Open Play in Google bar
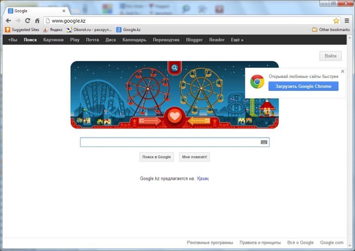The height and width of the screenshot is (251, 355). point(75,40)
